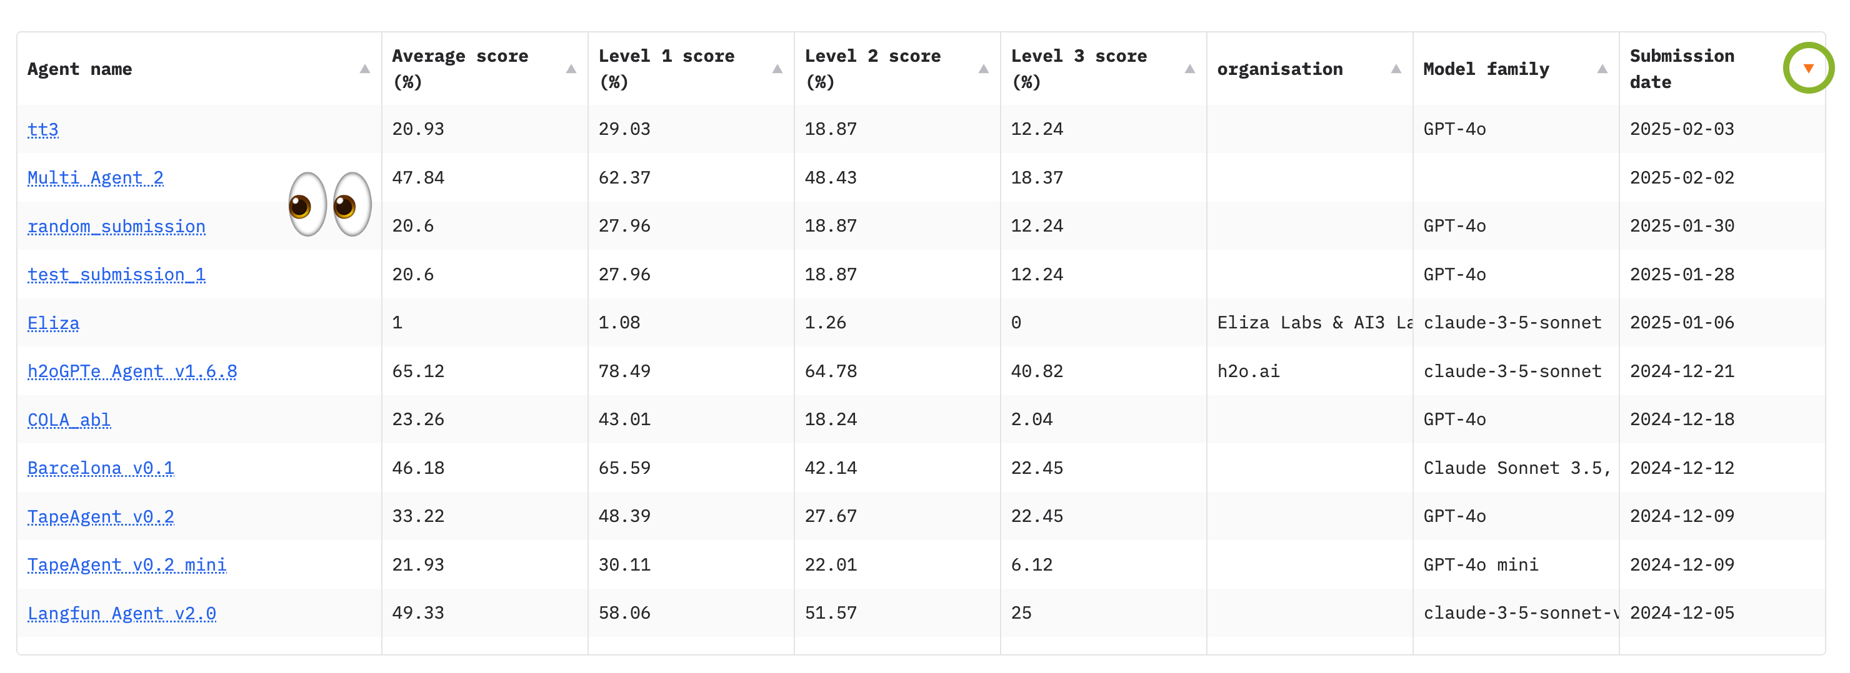Open h2oGPTe Agent v1.6.8 link

(132, 371)
